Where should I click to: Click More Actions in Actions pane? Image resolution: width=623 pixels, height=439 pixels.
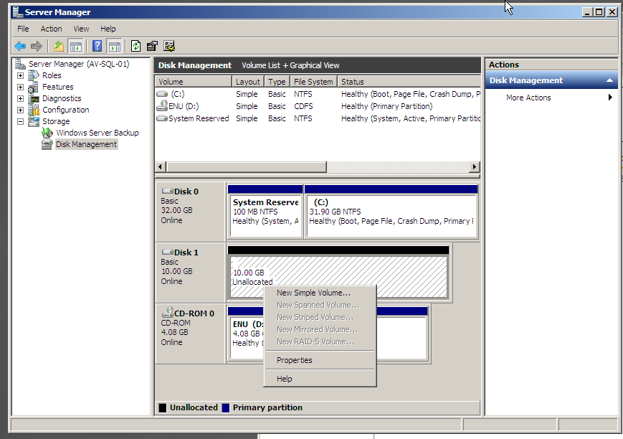[x=528, y=98]
